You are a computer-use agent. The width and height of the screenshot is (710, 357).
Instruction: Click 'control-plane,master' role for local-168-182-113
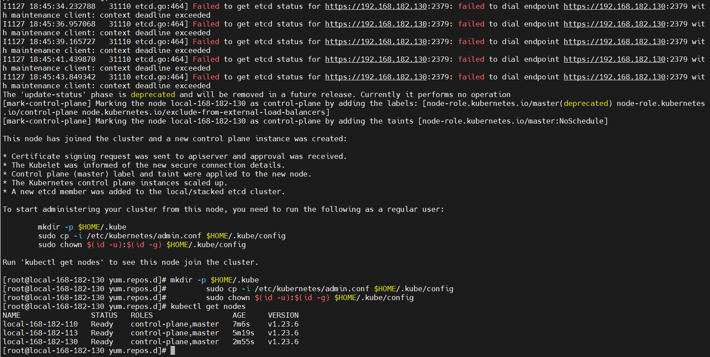coord(175,333)
